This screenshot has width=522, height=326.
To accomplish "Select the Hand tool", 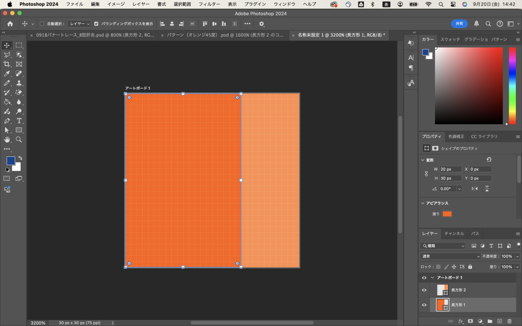I will point(7,139).
